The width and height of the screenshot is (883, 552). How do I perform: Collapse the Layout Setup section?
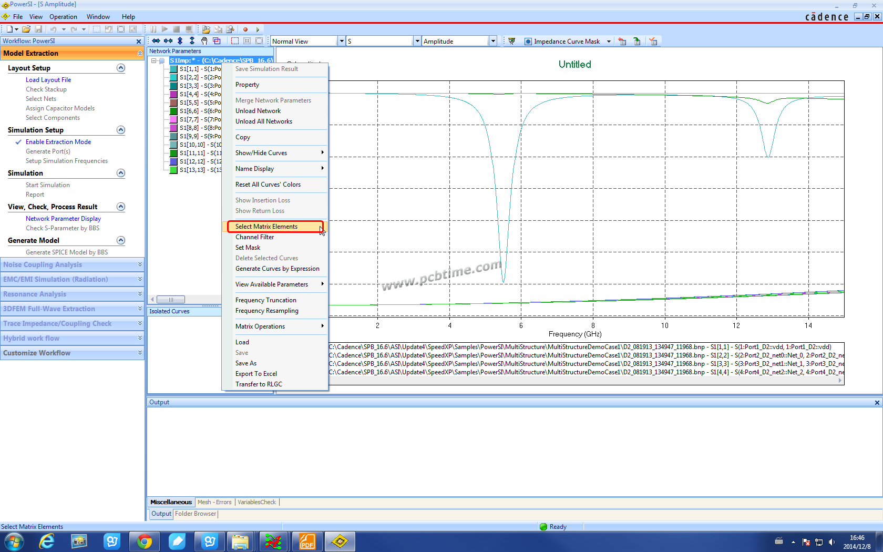click(121, 68)
